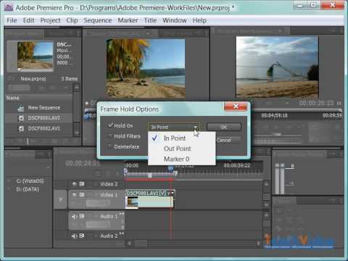Toggle sync lock on Audio 1 track

[82, 217]
